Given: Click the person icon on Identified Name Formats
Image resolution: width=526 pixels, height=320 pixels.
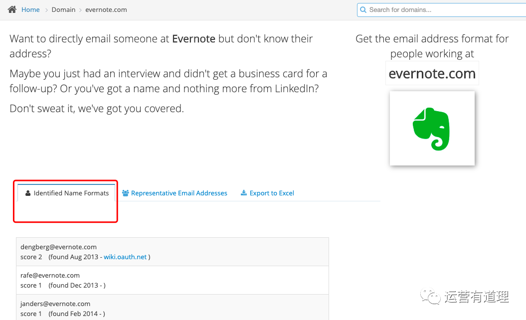Looking at the screenshot, I should tap(28, 193).
